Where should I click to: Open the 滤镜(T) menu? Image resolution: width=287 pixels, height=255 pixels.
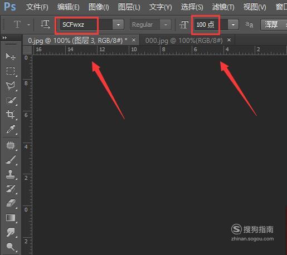(x=223, y=7)
